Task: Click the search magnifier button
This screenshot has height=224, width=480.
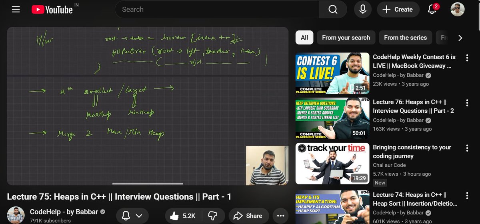Action: 333,10
